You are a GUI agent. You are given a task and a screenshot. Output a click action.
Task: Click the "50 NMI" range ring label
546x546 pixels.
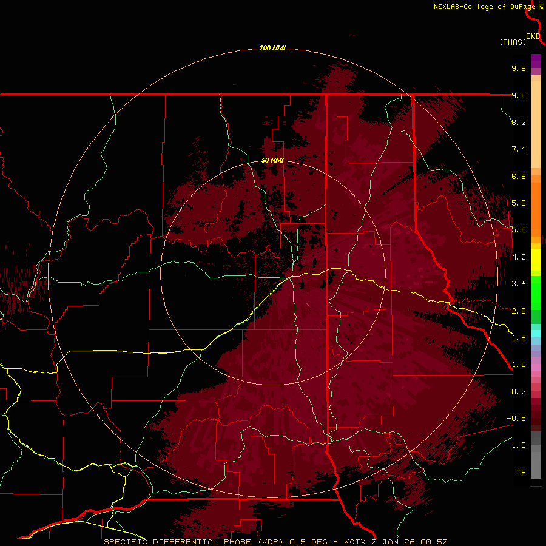tap(272, 160)
